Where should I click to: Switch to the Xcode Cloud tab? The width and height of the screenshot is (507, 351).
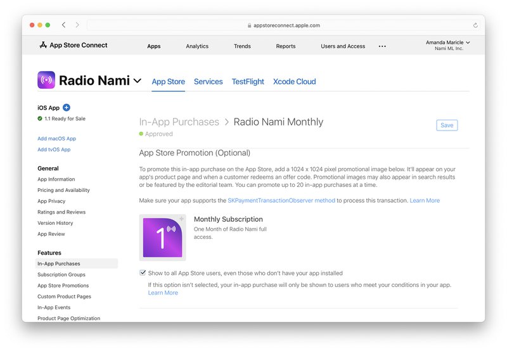pos(295,82)
